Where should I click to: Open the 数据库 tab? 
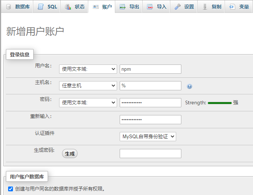click(x=17, y=7)
